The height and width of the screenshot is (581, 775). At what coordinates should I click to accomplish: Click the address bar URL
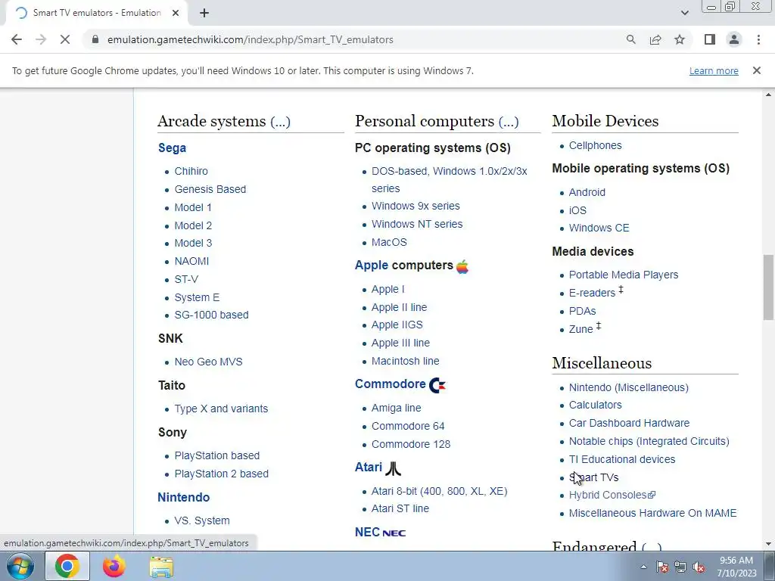250,39
